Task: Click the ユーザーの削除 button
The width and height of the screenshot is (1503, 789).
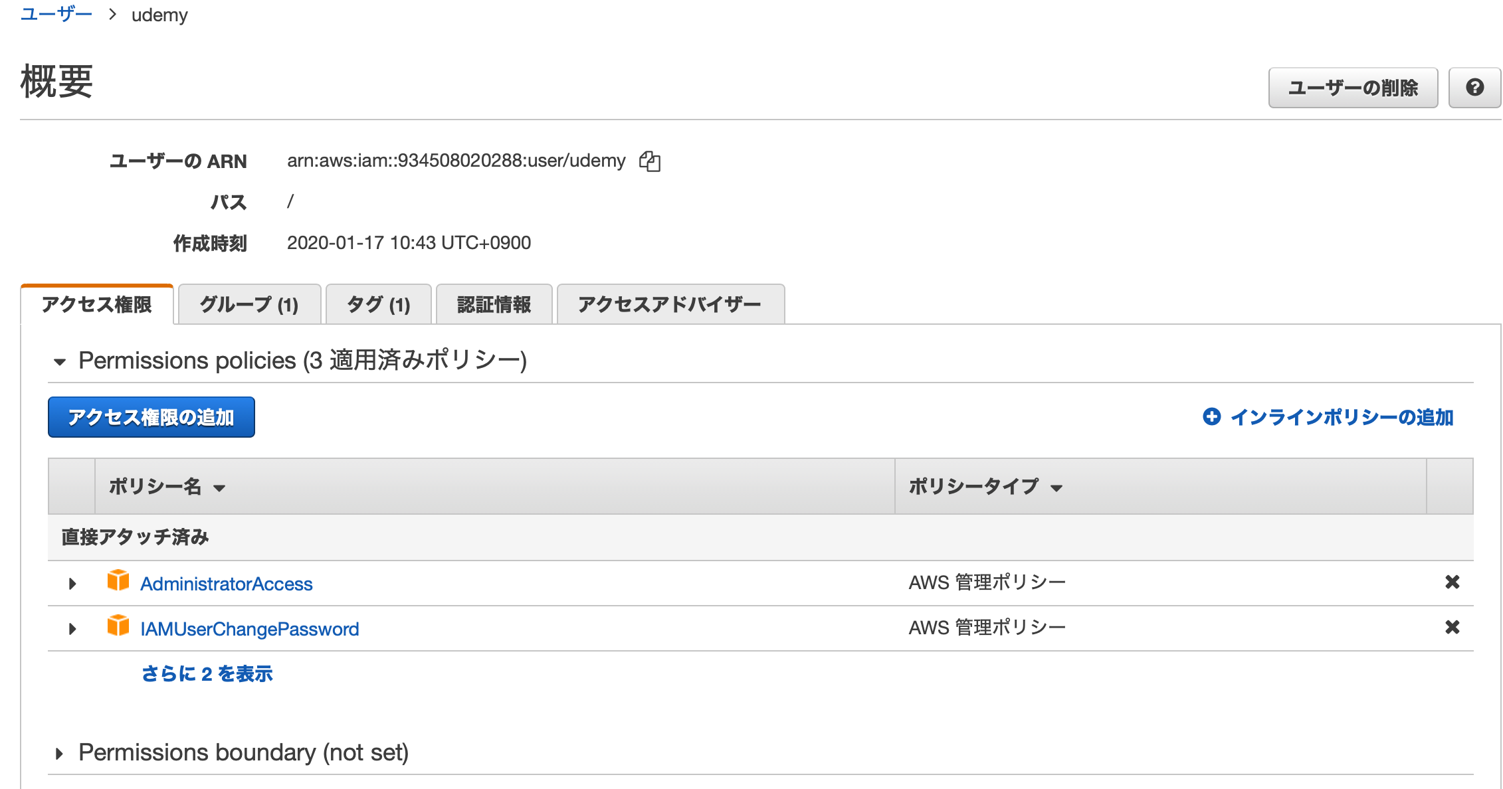Action: [1353, 87]
